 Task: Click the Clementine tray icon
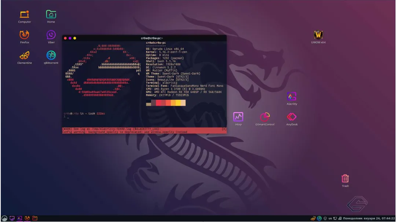point(313,218)
